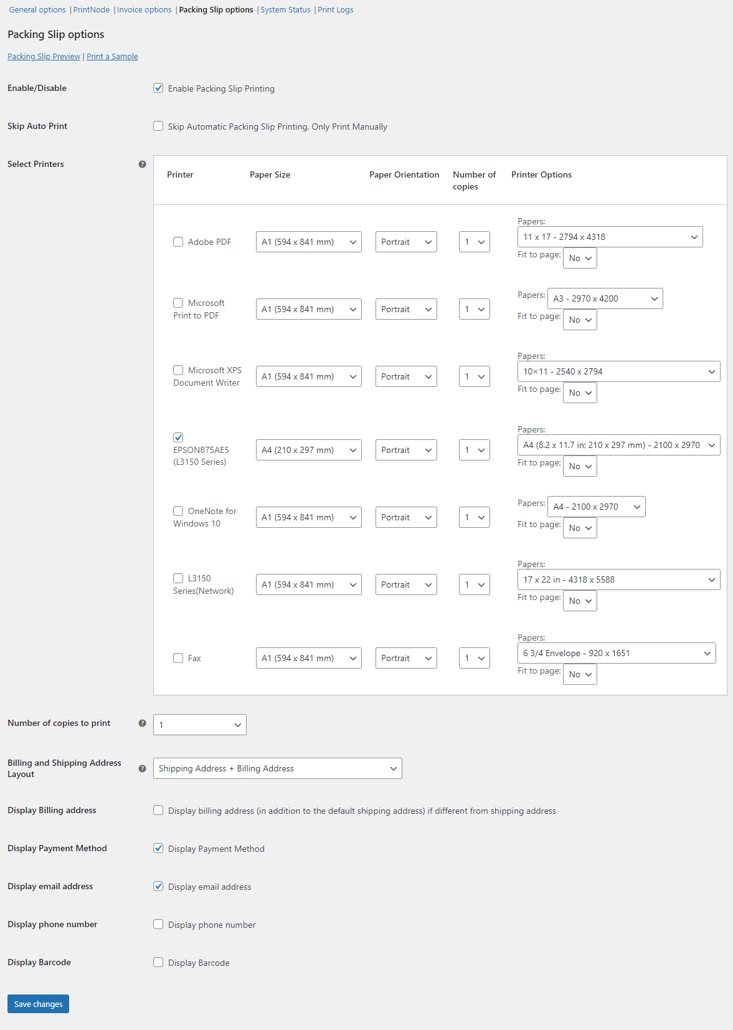Screen dimensions: 733x1030
Task: Tick the Fax printer checkbox
Action: click(178, 658)
